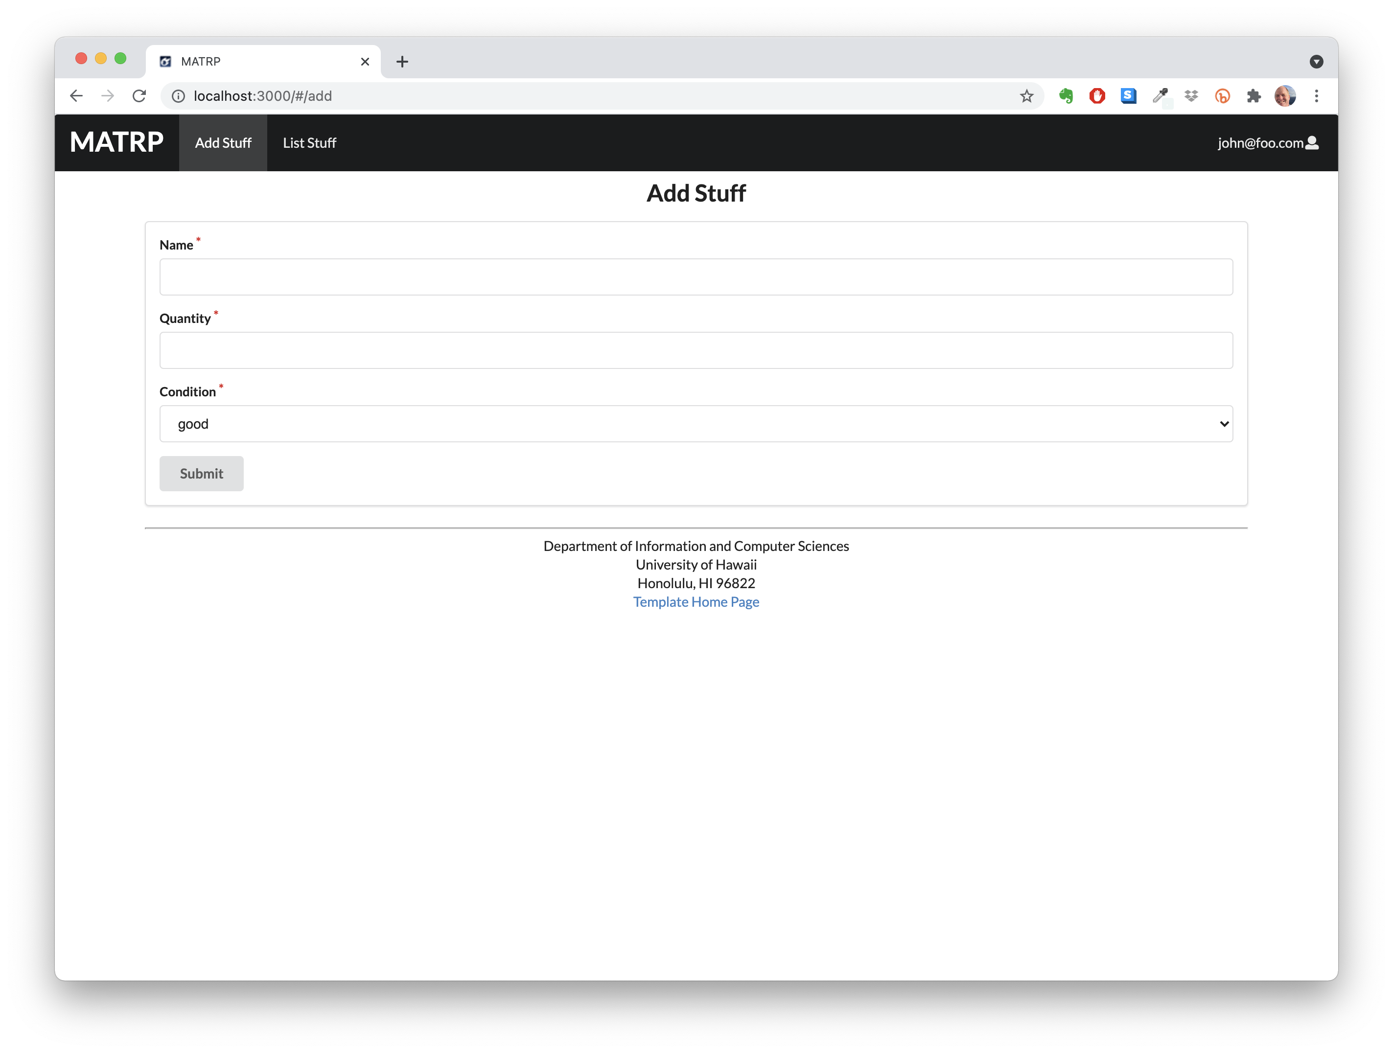Open the blue S extension icon
The height and width of the screenshot is (1053, 1393).
[1128, 96]
